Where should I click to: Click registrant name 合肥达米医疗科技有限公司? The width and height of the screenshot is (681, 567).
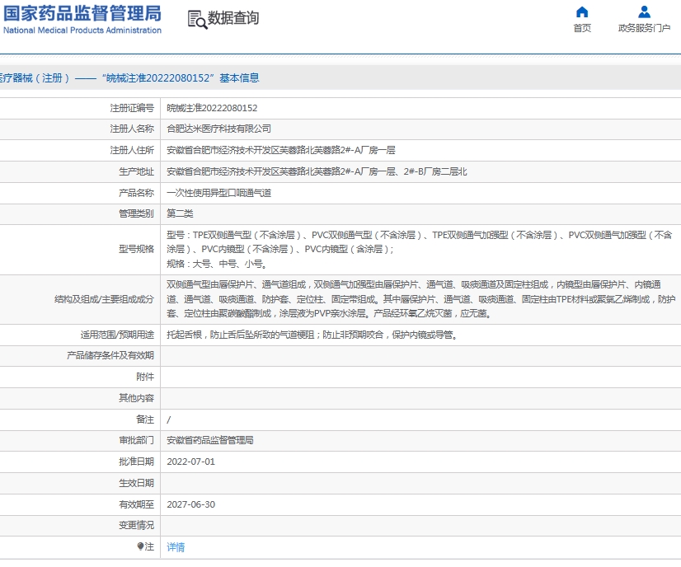[x=218, y=129]
